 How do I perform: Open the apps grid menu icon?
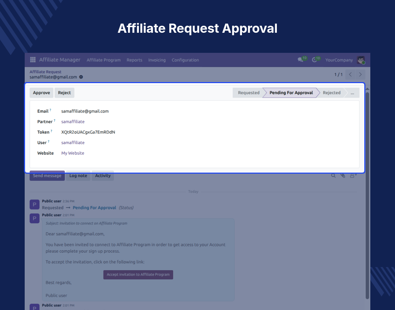(33, 60)
